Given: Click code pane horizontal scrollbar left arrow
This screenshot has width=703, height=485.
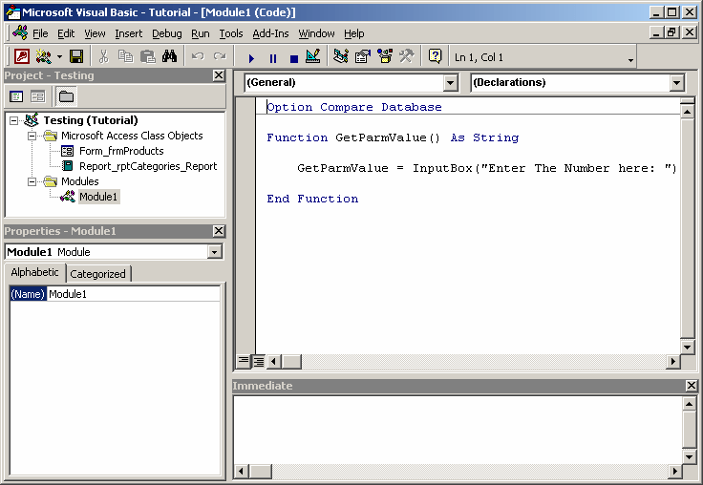Looking at the screenshot, I should tap(273, 361).
